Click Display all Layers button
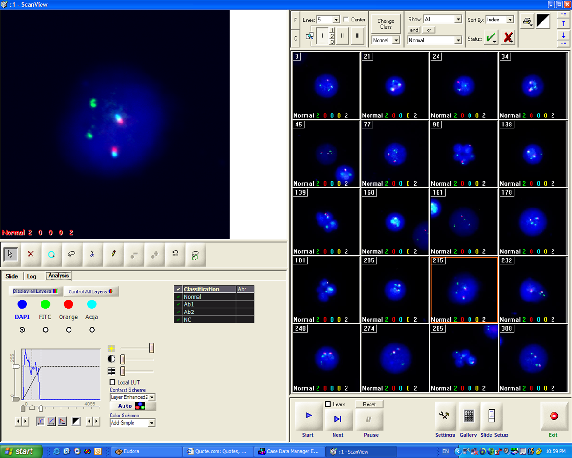Screen dimensions: 572x458 36,291
